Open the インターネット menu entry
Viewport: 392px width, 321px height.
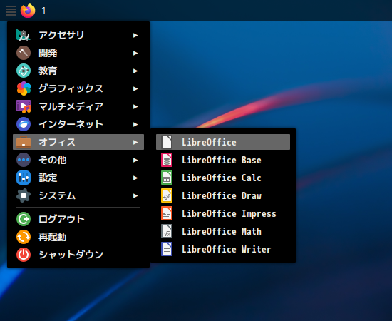point(78,124)
